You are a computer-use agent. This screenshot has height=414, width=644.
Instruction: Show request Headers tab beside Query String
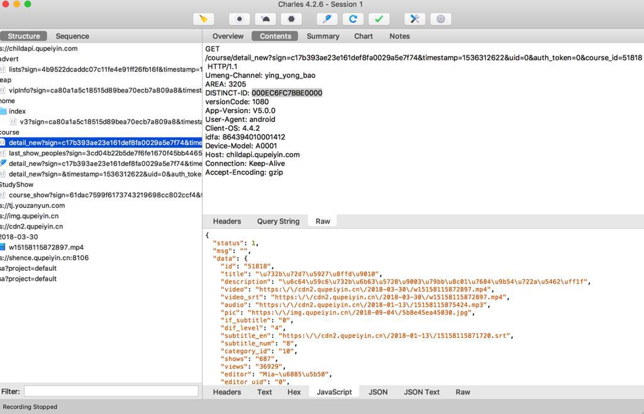click(226, 221)
